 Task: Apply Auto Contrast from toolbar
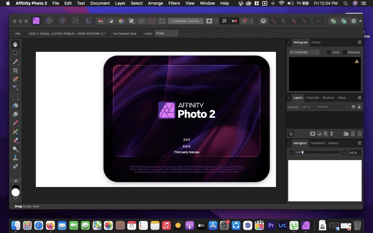(111, 21)
